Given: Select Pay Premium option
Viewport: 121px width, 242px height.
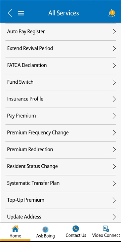Looking at the screenshot, I should (61, 116).
